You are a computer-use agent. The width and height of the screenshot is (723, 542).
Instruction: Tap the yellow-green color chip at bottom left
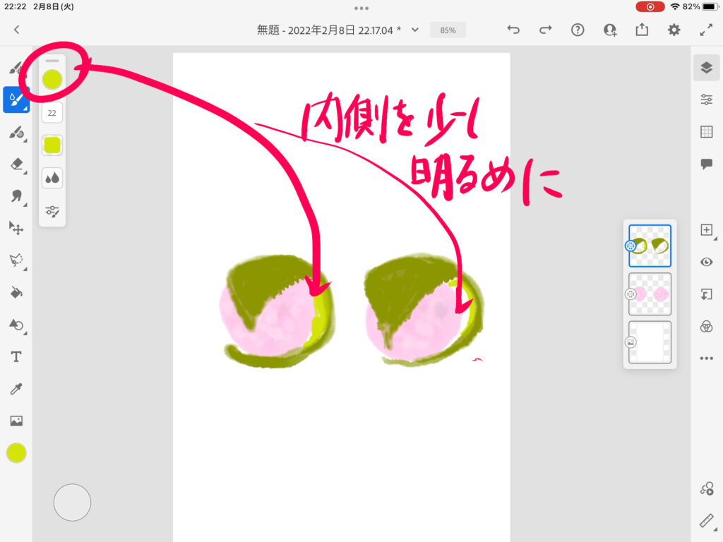16,453
